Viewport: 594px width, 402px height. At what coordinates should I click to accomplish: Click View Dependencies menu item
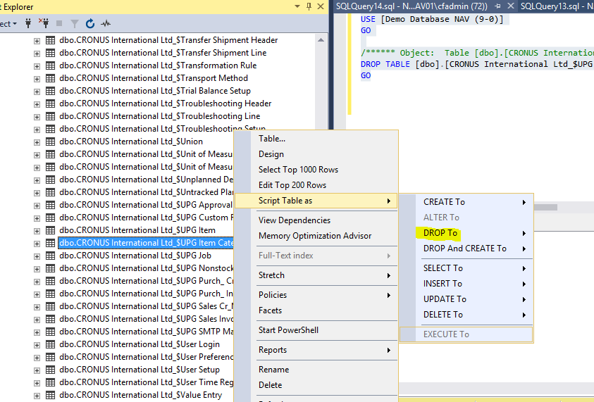tap(316, 220)
